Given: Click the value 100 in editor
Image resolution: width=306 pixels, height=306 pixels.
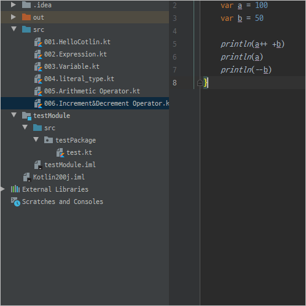Looking at the screenshot, I should tap(261, 5).
